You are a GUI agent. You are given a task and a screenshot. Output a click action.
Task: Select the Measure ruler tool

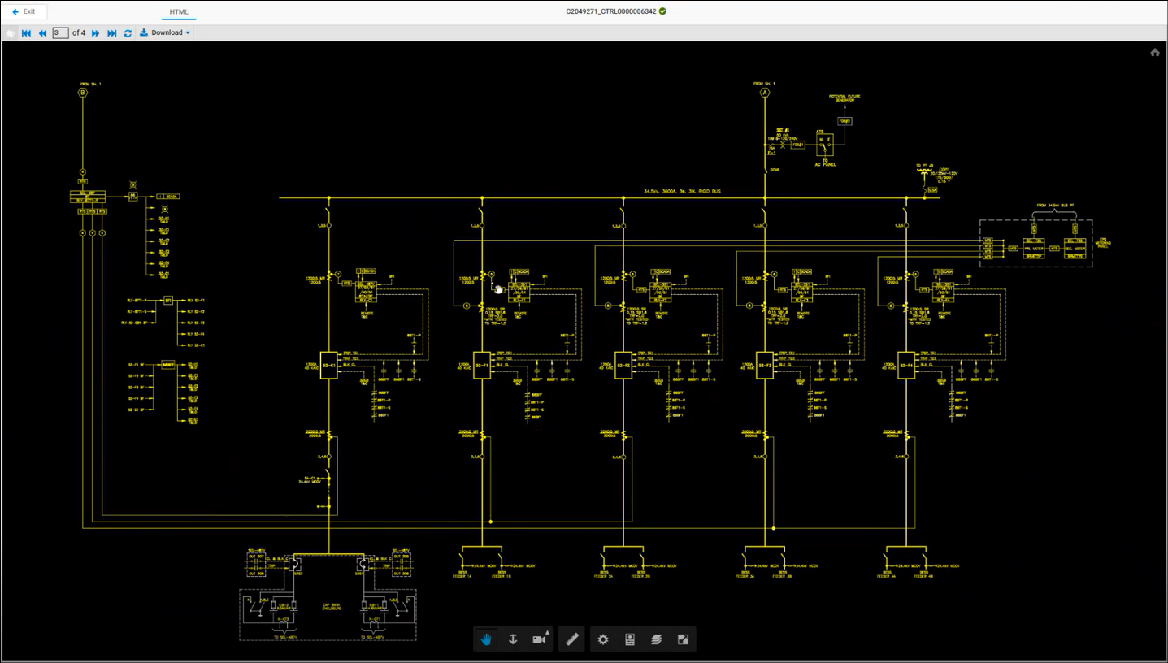pos(572,639)
